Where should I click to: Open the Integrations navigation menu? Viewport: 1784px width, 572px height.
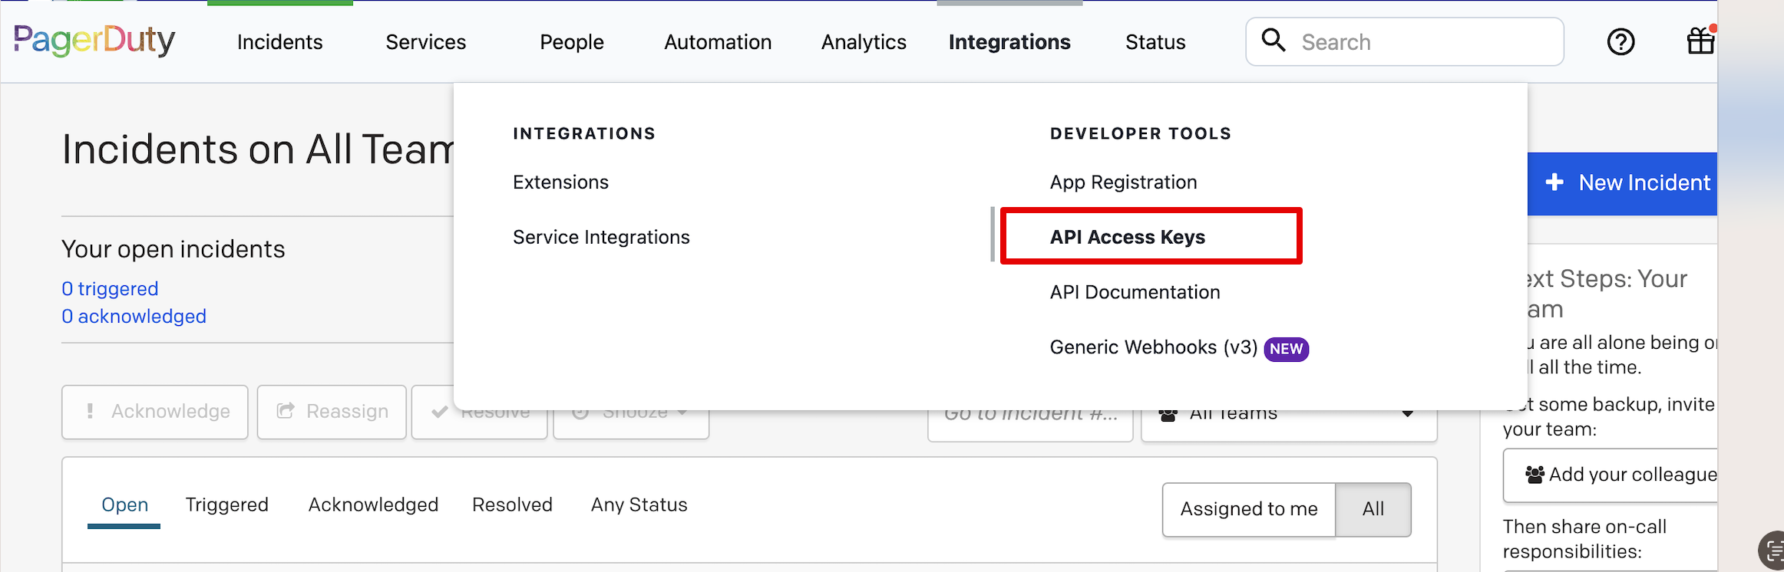pyautogui.click(x=1009, y=42)
